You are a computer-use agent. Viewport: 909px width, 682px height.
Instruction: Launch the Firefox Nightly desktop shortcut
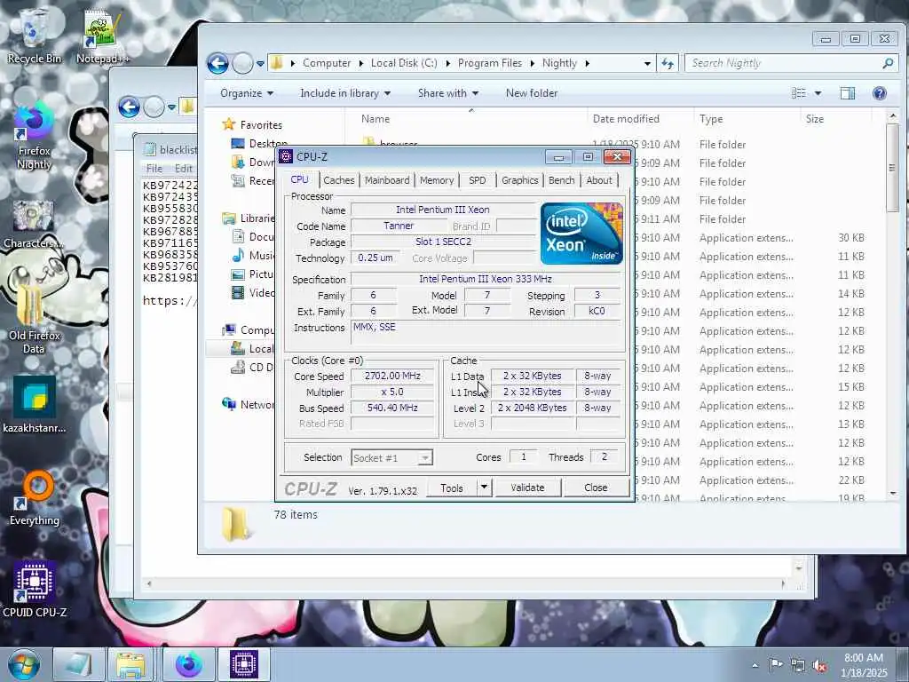pos(34,137)
